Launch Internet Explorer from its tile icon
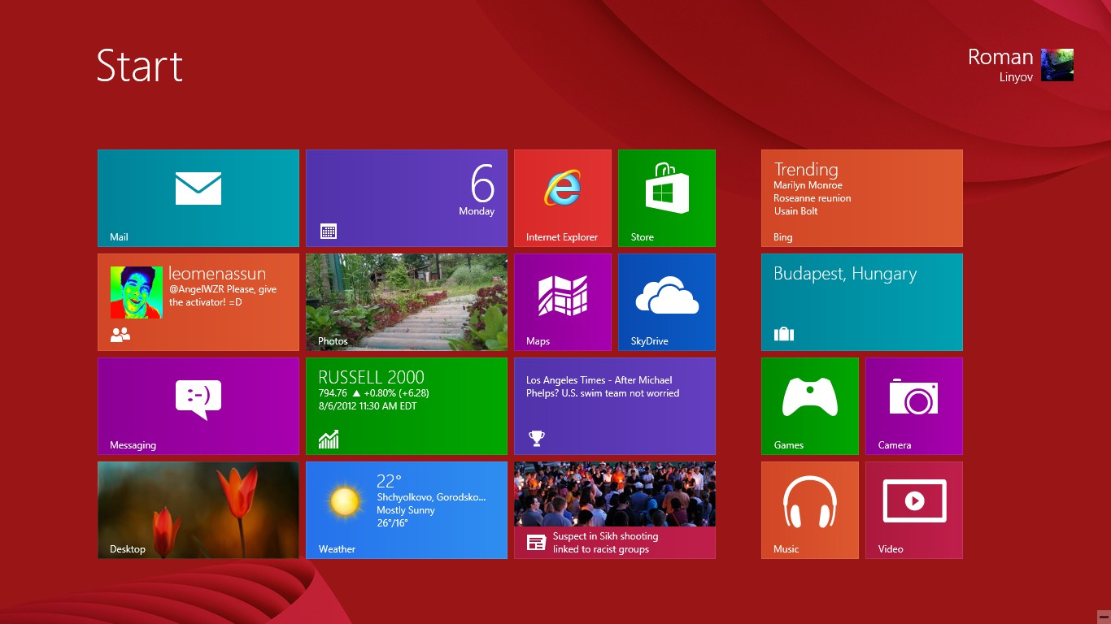Image resolution: width=1111 pixels, height=624 pixels. click(563, 188)
